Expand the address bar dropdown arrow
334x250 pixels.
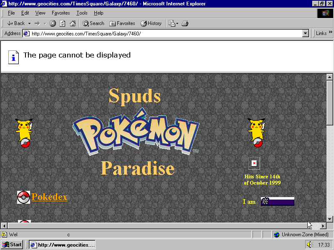pyautogui.click(x=306, y=34)
